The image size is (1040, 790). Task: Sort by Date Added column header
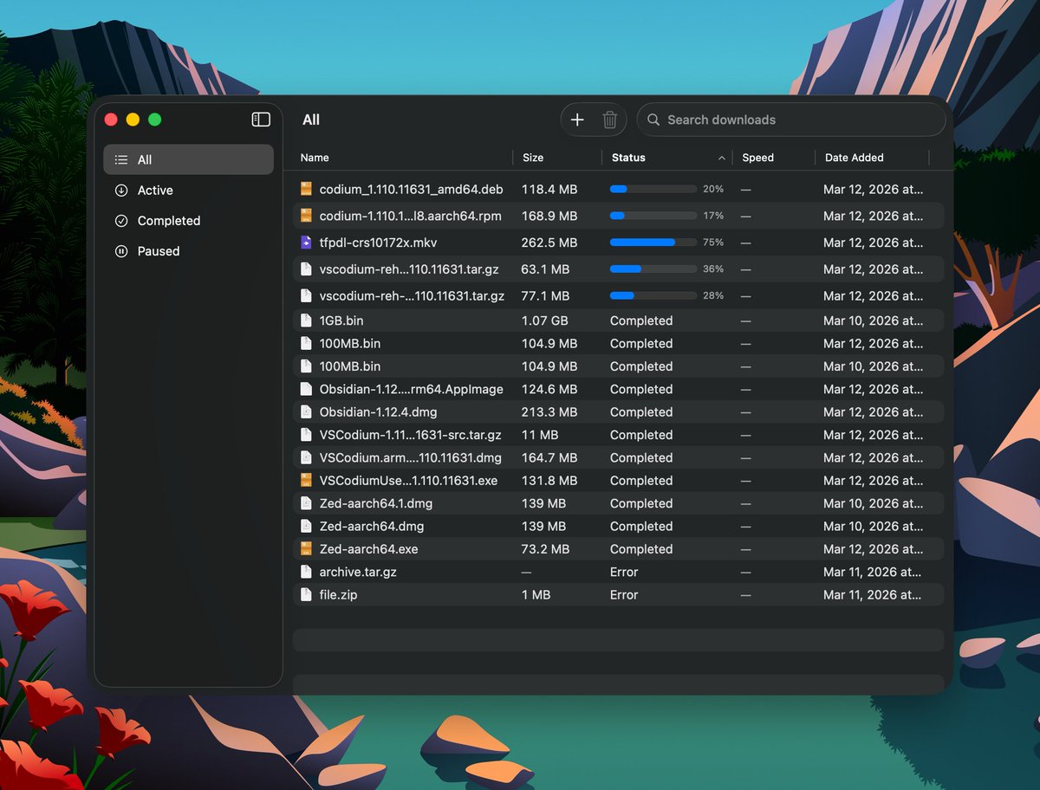tap(854, 158)
